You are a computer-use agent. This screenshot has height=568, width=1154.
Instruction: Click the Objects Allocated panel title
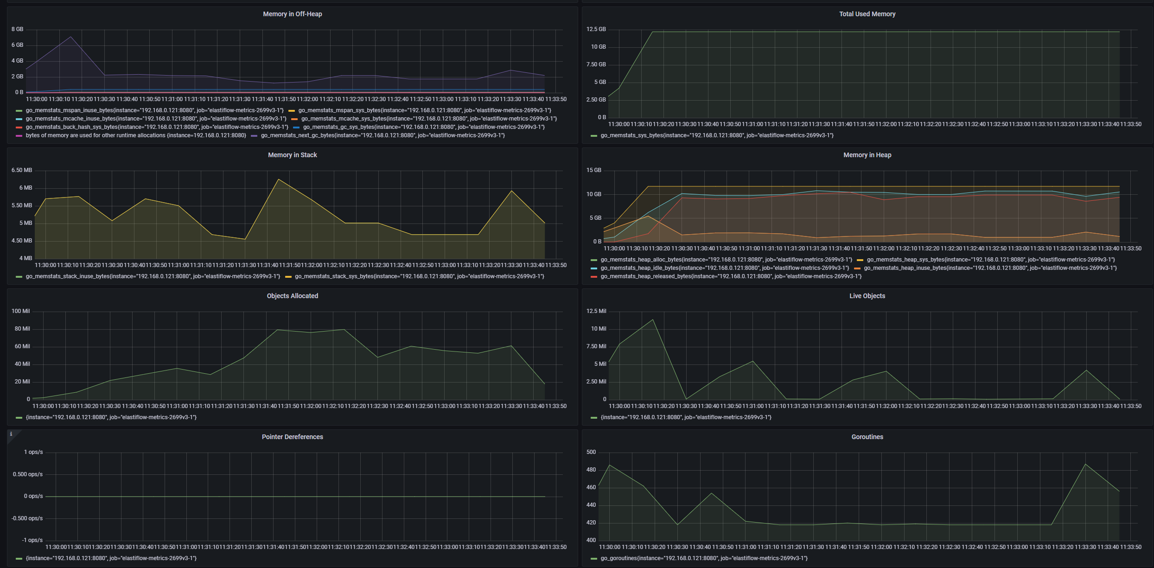292,296
